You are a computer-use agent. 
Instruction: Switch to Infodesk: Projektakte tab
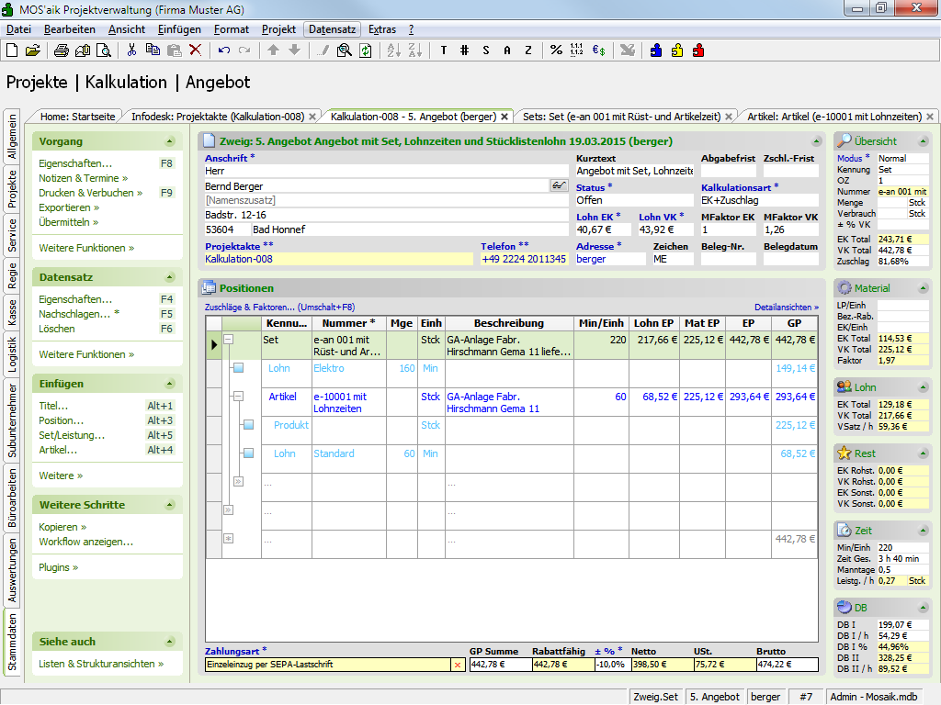[x=218, y=117]
